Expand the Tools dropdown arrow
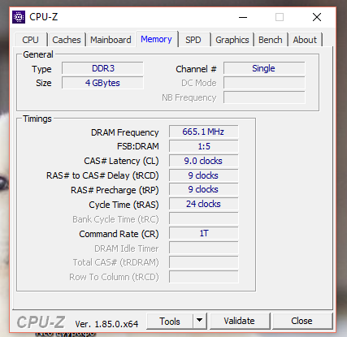 [x=200, y=321]
